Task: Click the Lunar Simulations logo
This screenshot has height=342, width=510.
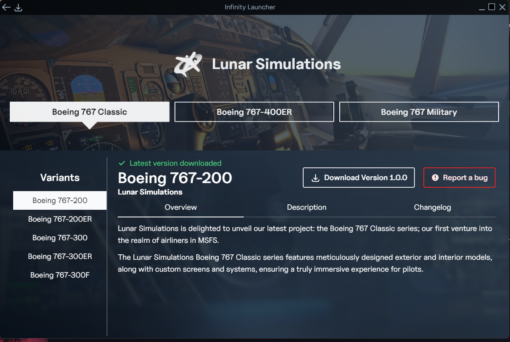Action: [x=188, y=64]
